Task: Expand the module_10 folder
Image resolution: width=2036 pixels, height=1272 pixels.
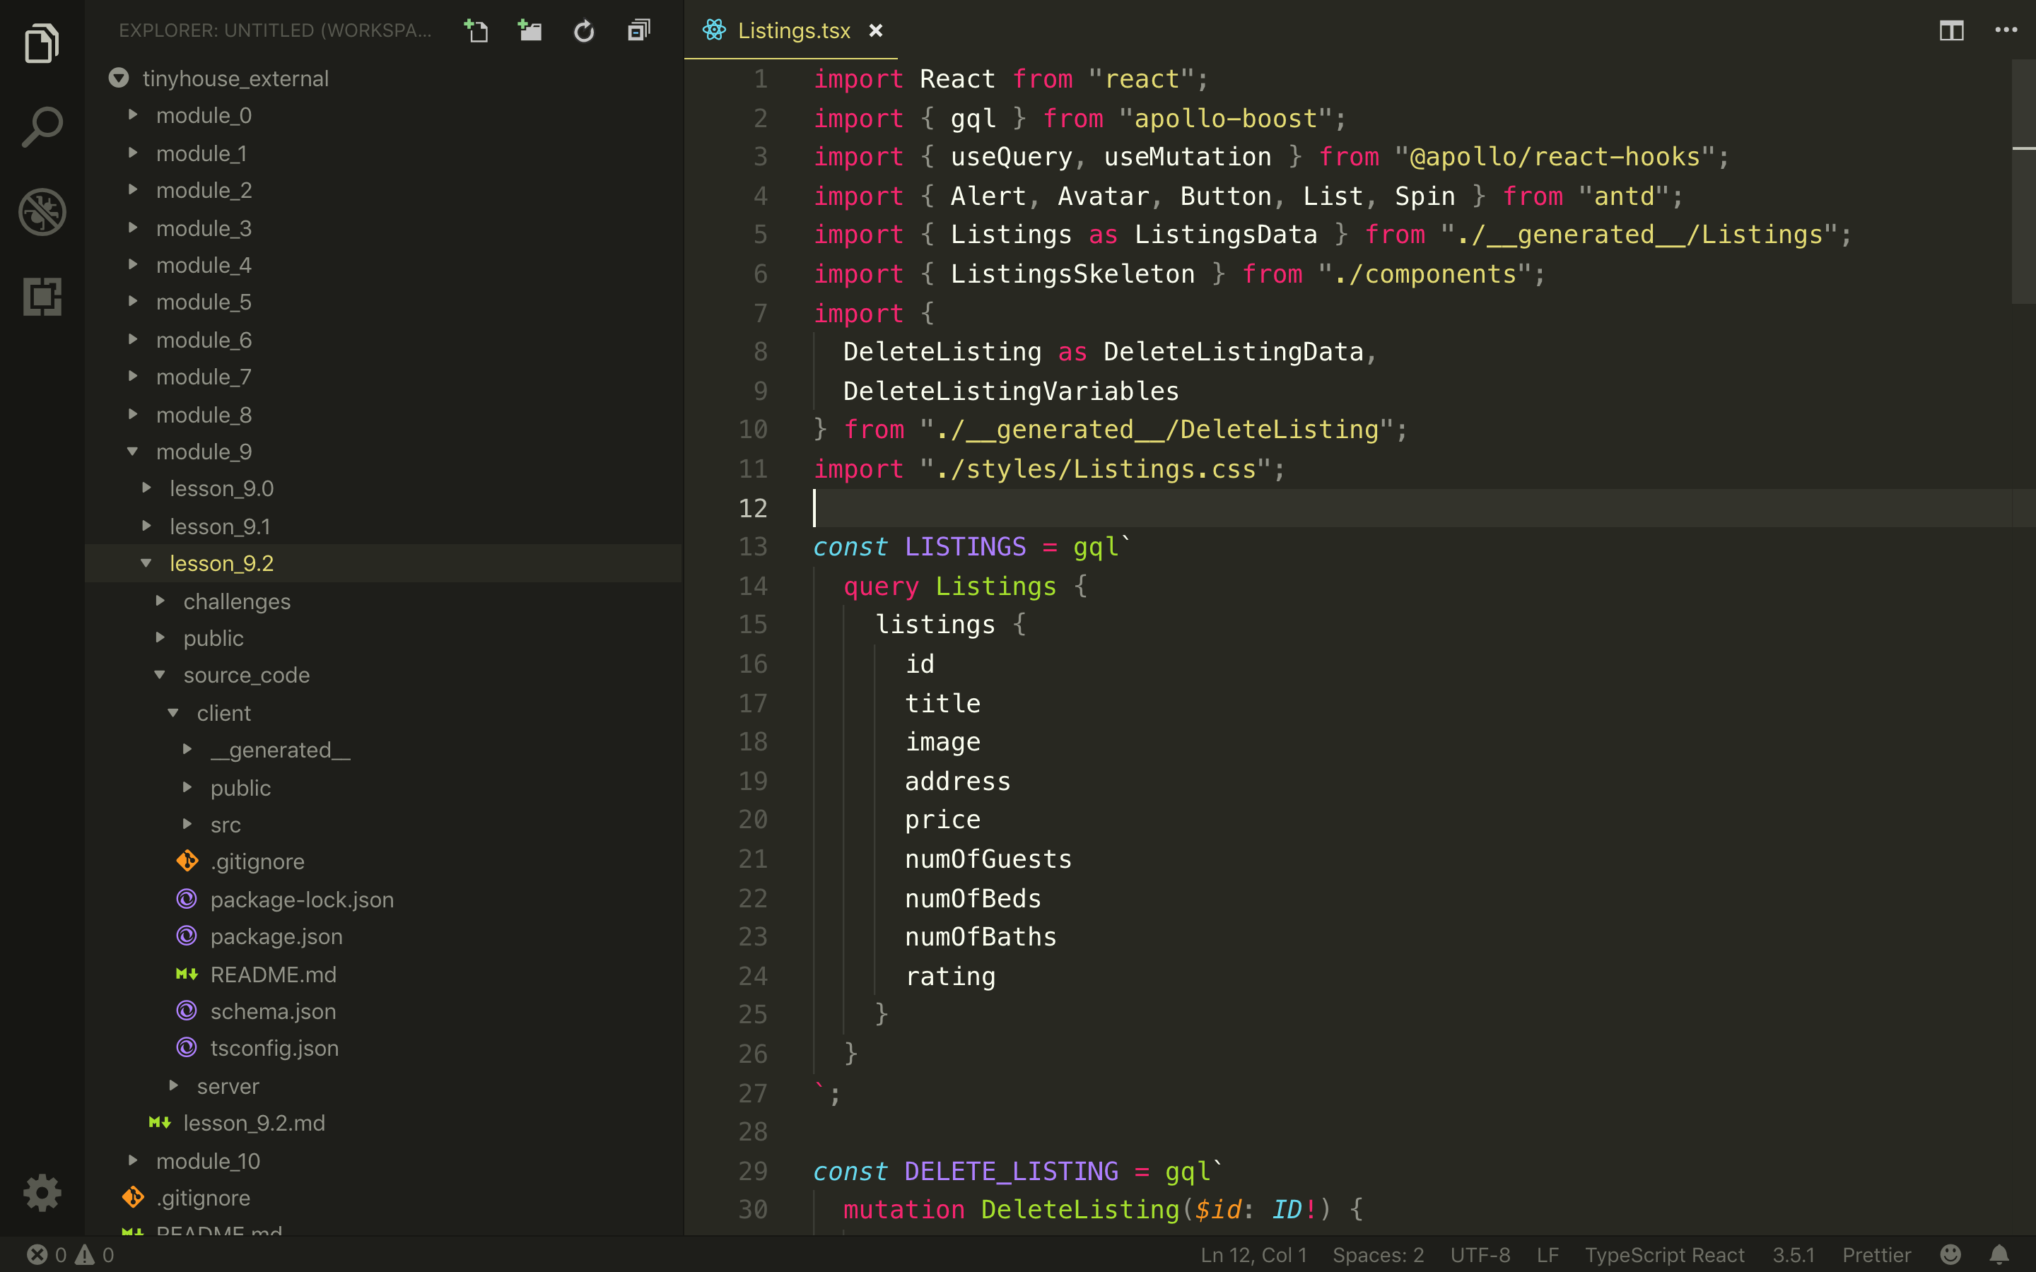Action: click(208, 1161)
